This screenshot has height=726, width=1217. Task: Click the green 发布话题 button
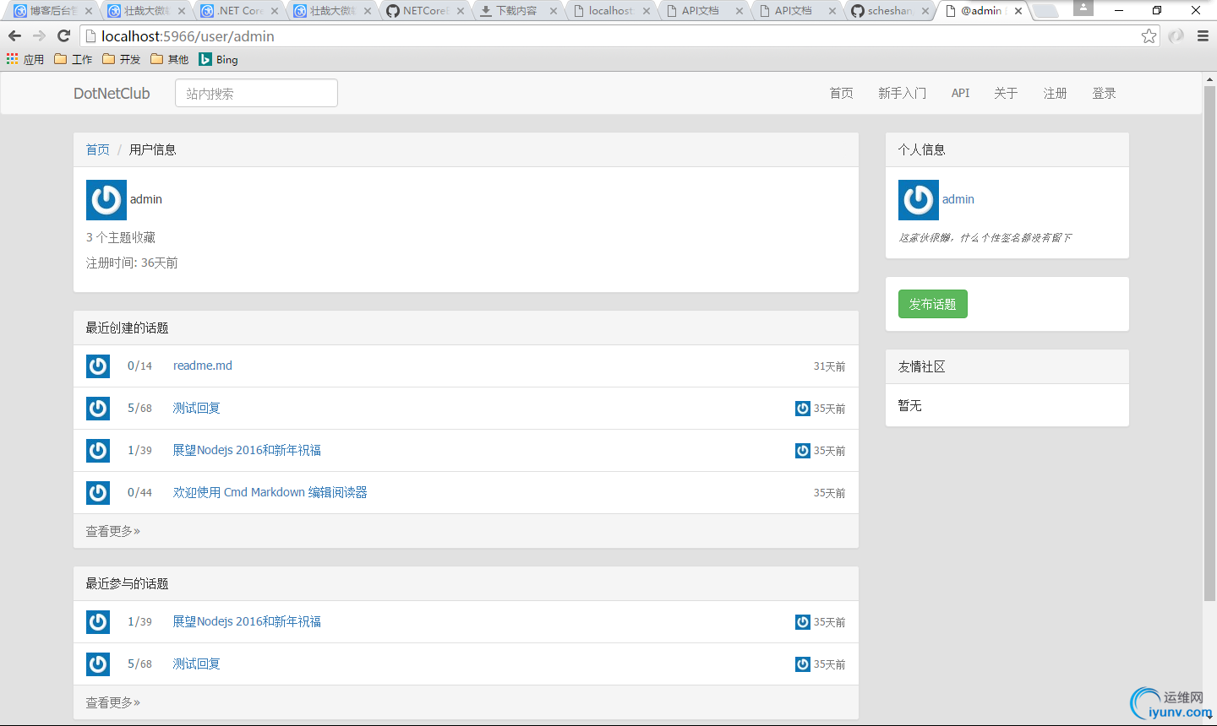pos(933,304)
